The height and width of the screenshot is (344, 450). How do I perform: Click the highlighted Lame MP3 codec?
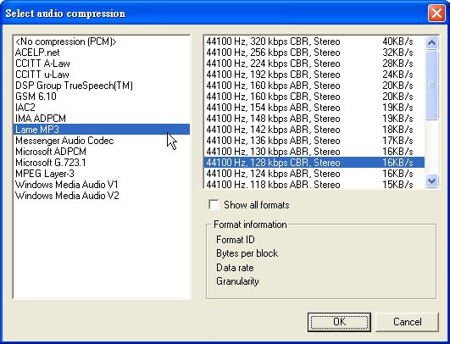click(x=102, y=130)
